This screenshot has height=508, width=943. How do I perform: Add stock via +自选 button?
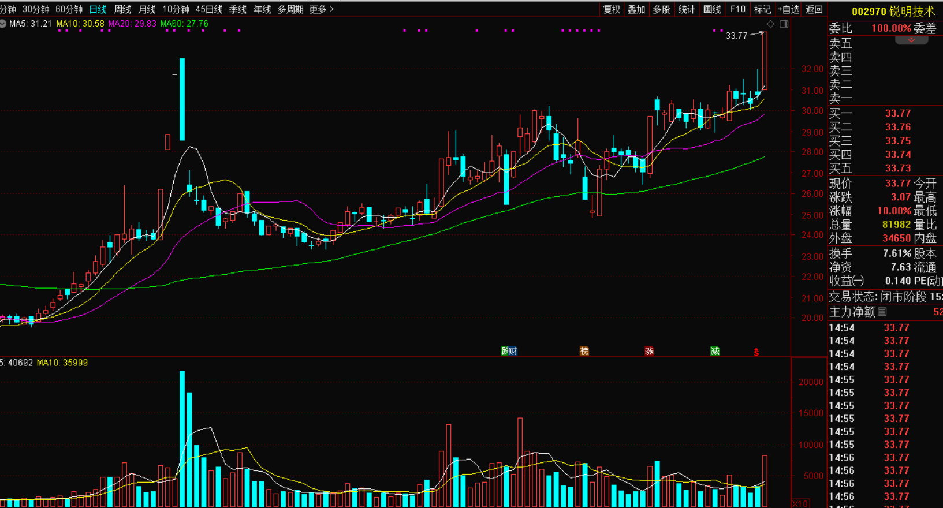[788, 9]
